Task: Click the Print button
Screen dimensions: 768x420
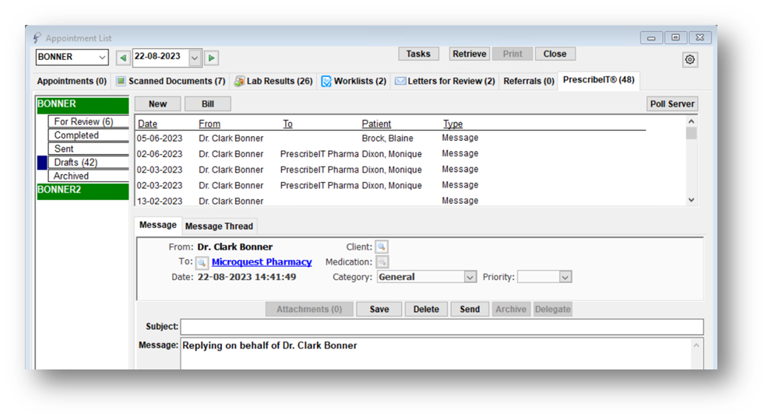Action: click(x=513, y=54)
